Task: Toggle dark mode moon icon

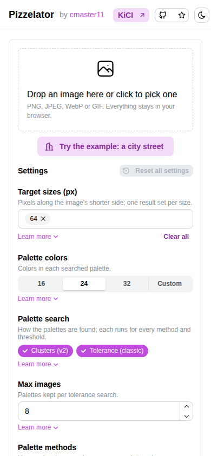Action: (x=202, y=15)
